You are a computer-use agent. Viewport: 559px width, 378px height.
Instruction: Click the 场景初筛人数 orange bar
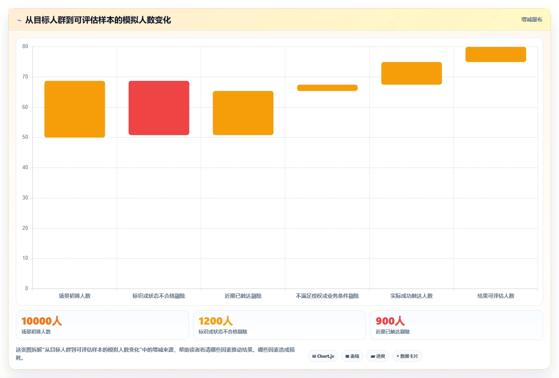[x=75, y=109]
